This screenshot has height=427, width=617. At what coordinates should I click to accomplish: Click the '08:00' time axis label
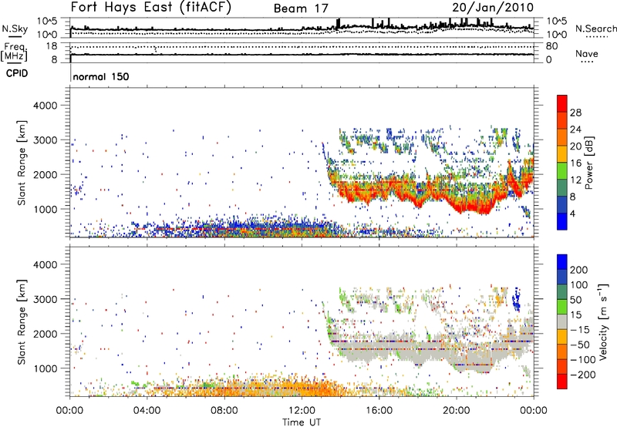pyautogui.click(x=224, y=411)
